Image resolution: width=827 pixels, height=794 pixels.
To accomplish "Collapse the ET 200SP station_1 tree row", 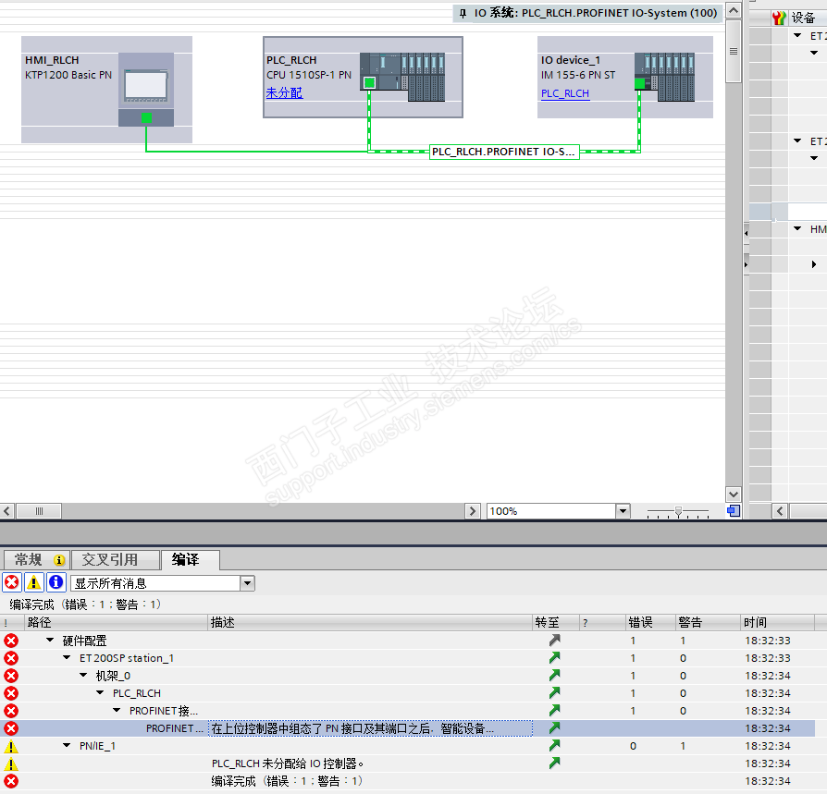I will (67, 657).
